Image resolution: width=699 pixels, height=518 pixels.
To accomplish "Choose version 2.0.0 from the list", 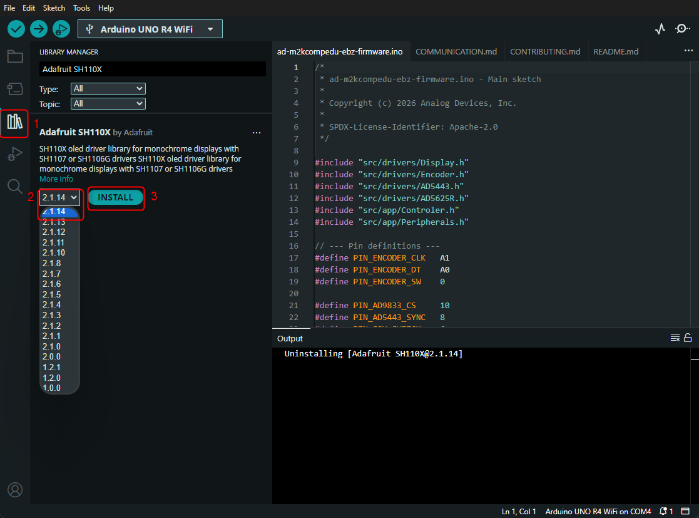I will pyautogui.click(x=52, y=357).
